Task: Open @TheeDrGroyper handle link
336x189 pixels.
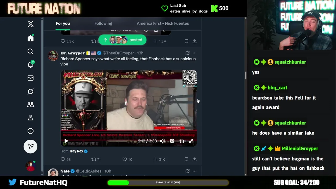Action: pos(118,53)
